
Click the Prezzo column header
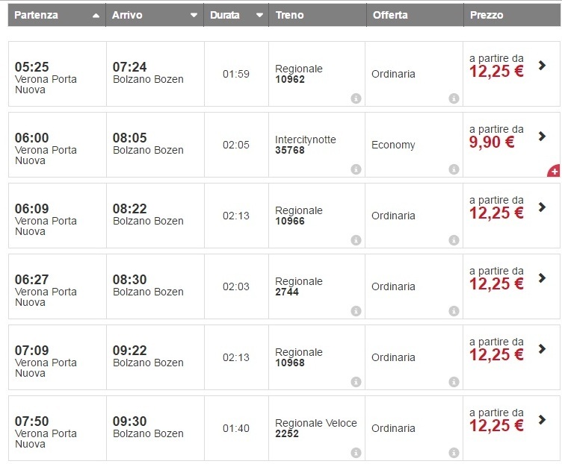click(487, 15)
